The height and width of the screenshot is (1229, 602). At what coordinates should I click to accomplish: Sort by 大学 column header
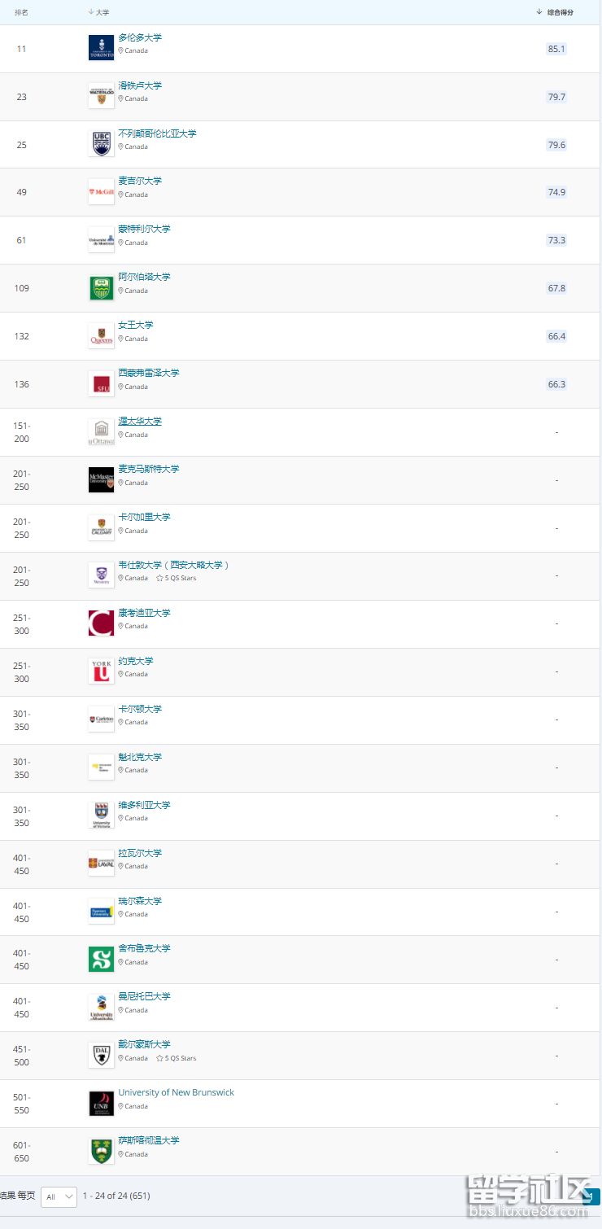pos(103,12)
